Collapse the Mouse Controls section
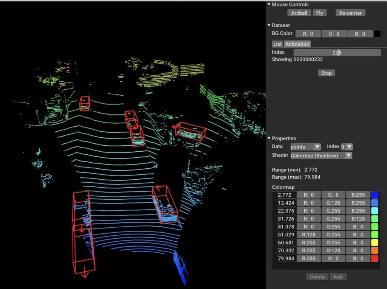The image size is (387, 289). (269, 4)
